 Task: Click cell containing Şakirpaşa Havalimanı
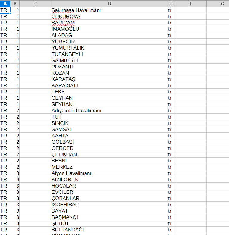pyautogui.click(x=109, y=10)
